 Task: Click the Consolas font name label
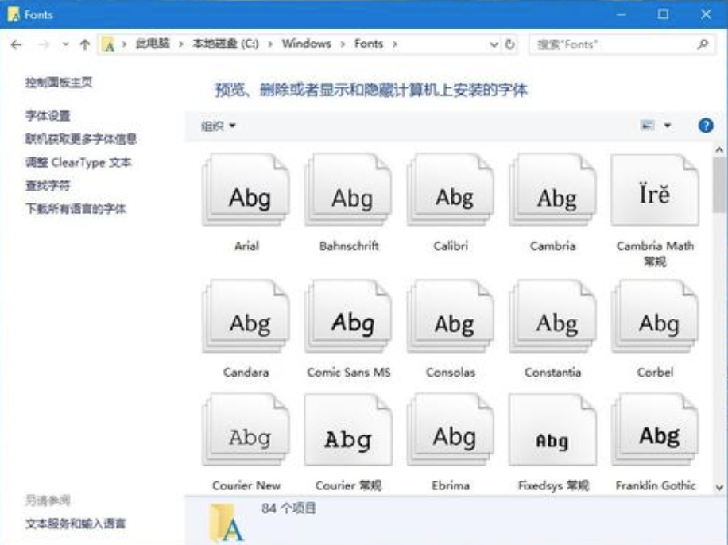coord(451,373)
